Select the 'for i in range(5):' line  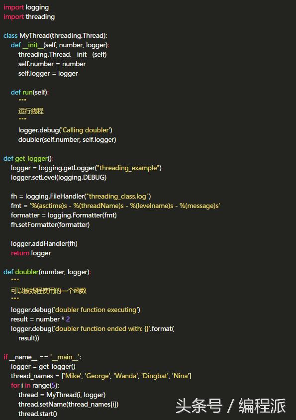[x=35, y=386]
